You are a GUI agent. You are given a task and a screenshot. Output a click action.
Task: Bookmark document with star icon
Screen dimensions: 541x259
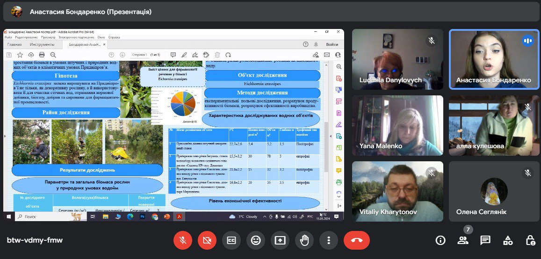pyautogui.click(x=20, y=55)
